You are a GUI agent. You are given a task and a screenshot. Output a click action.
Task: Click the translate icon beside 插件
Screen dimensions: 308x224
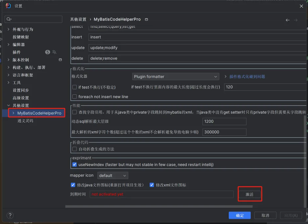pyautogui.click(x=54, y=52)
